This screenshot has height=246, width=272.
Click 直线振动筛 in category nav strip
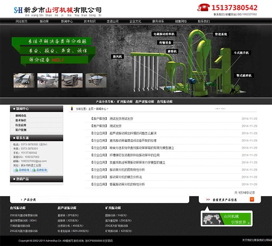click(164, 101)
